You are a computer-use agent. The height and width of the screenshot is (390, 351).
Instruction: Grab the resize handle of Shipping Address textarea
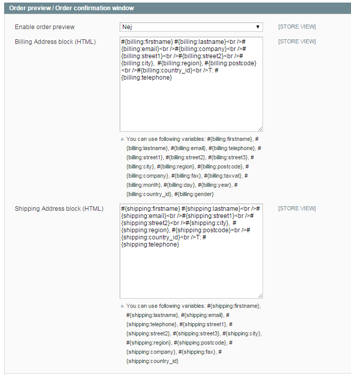(260, 296)
